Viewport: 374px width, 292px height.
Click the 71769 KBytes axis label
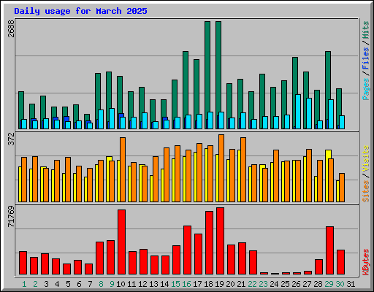11,217
